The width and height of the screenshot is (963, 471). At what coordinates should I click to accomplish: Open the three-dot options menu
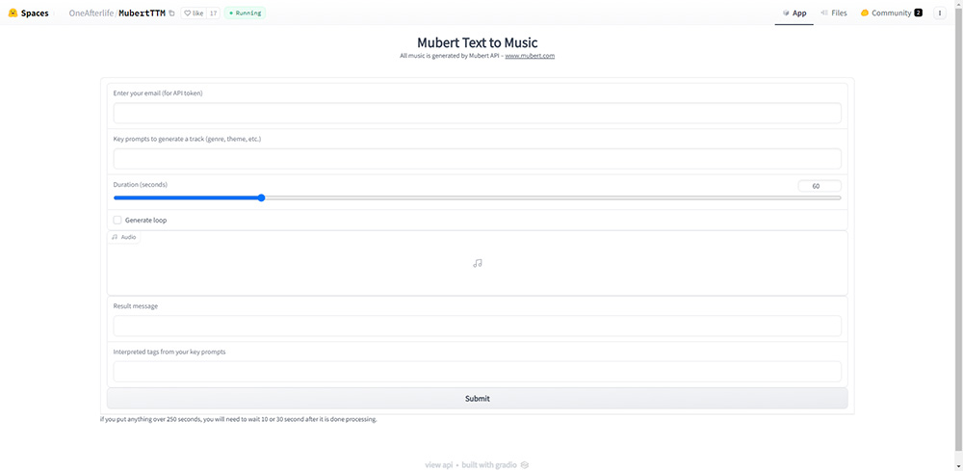(940, 13)
